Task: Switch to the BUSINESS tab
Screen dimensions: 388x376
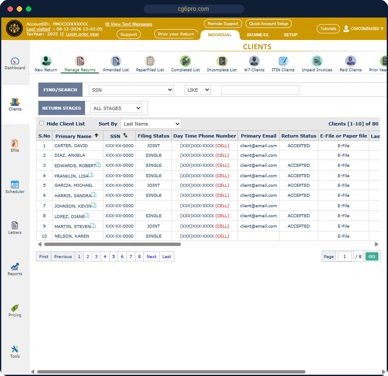Action: click(x=258, y=35)
